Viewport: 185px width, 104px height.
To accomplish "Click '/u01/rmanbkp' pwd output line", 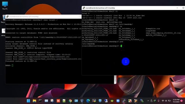I will click(x=88, y=44).
